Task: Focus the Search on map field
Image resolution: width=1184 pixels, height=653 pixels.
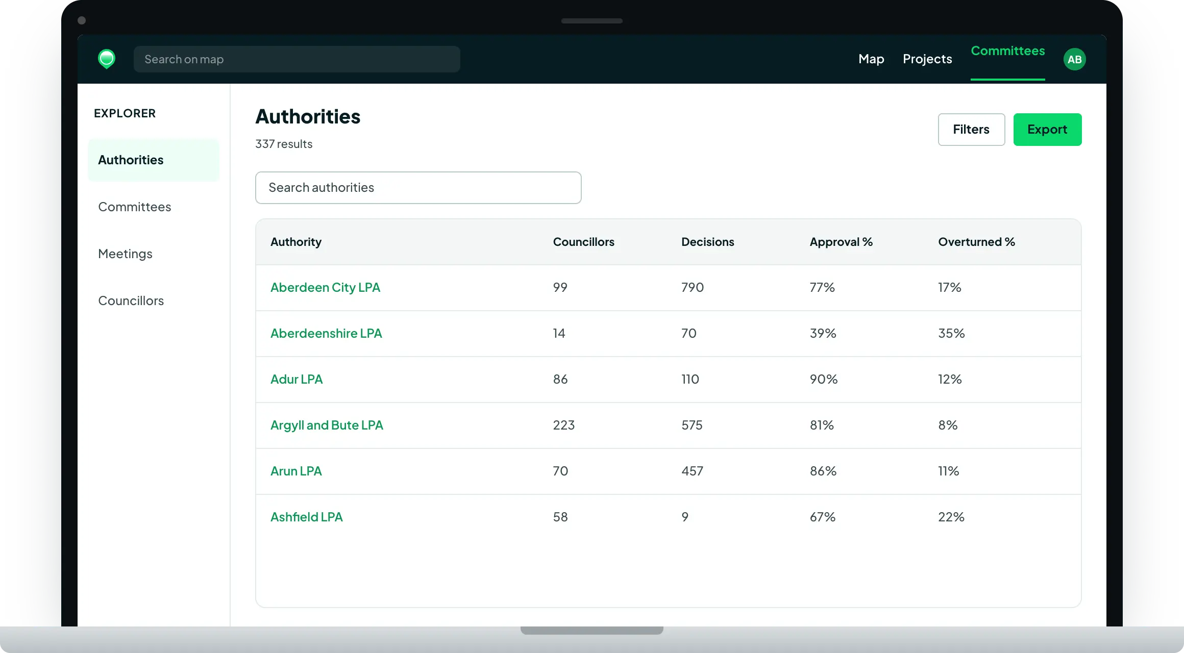Action: [297, 59]
